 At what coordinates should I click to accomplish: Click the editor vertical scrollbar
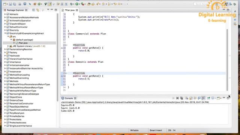227,60
